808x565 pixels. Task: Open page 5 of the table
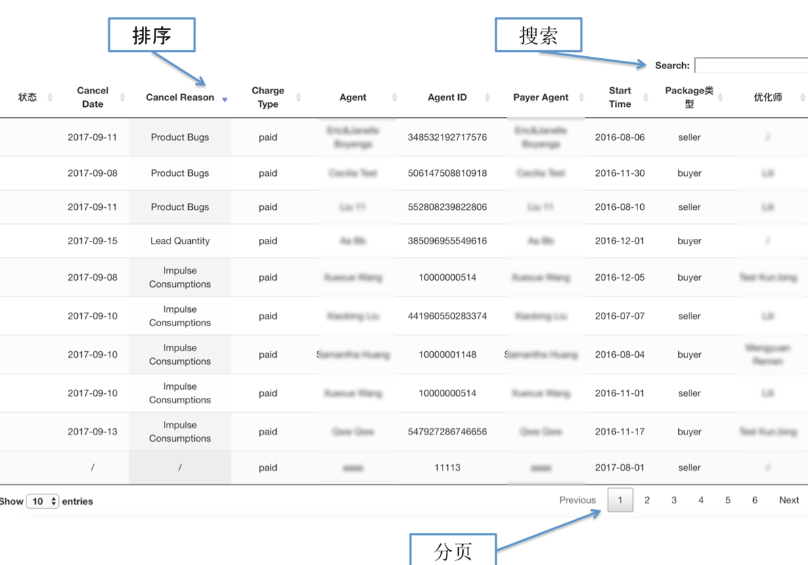727,500
